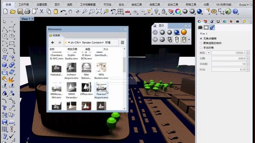This screenshot has width=255, height=143.
Task: Adjust the 光圈 value spinner arrows
Action: coord(248,58)
